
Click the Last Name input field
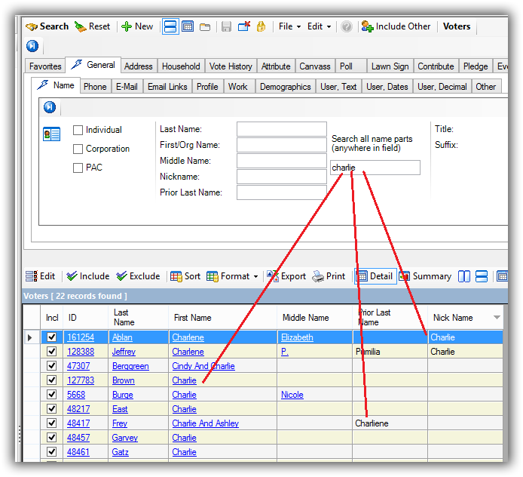pos(281,129)
